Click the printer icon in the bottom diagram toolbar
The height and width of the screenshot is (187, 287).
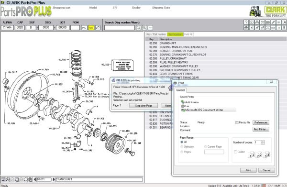(x=30, y=179)
